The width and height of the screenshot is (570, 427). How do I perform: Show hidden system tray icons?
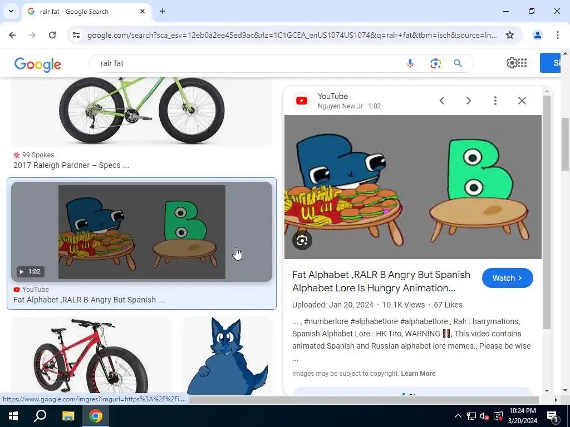click(458, 416)
